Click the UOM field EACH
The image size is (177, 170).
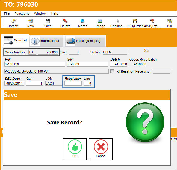54,83
